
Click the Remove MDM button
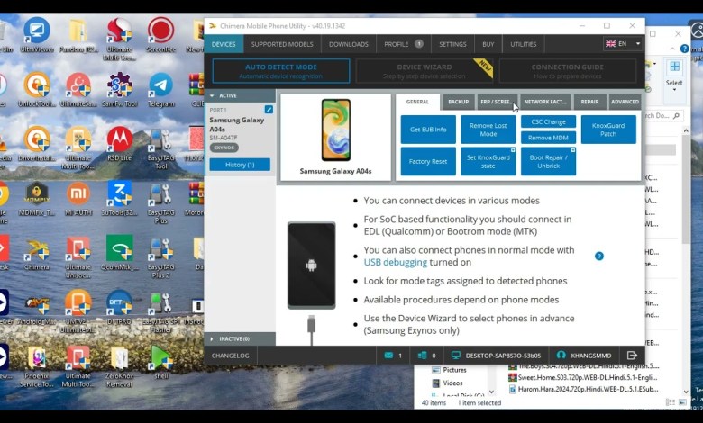click(x=548, y=138)
